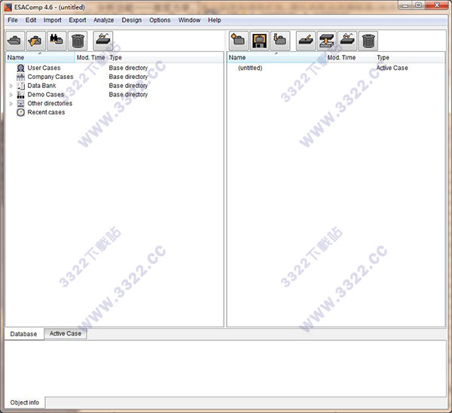Click the glasses view icon in active case toolbar
The height and width of the screenshot is (413, 452).
coord(347,41)
